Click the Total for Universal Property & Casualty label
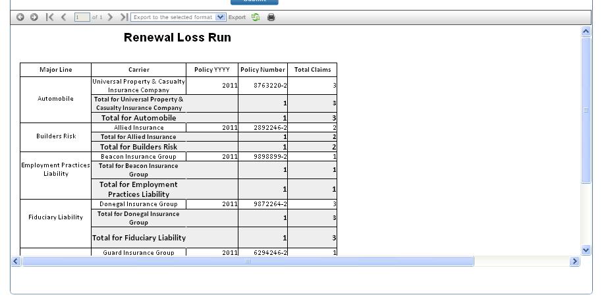Viewport: 608px width, 301px height. click(139, 103)
